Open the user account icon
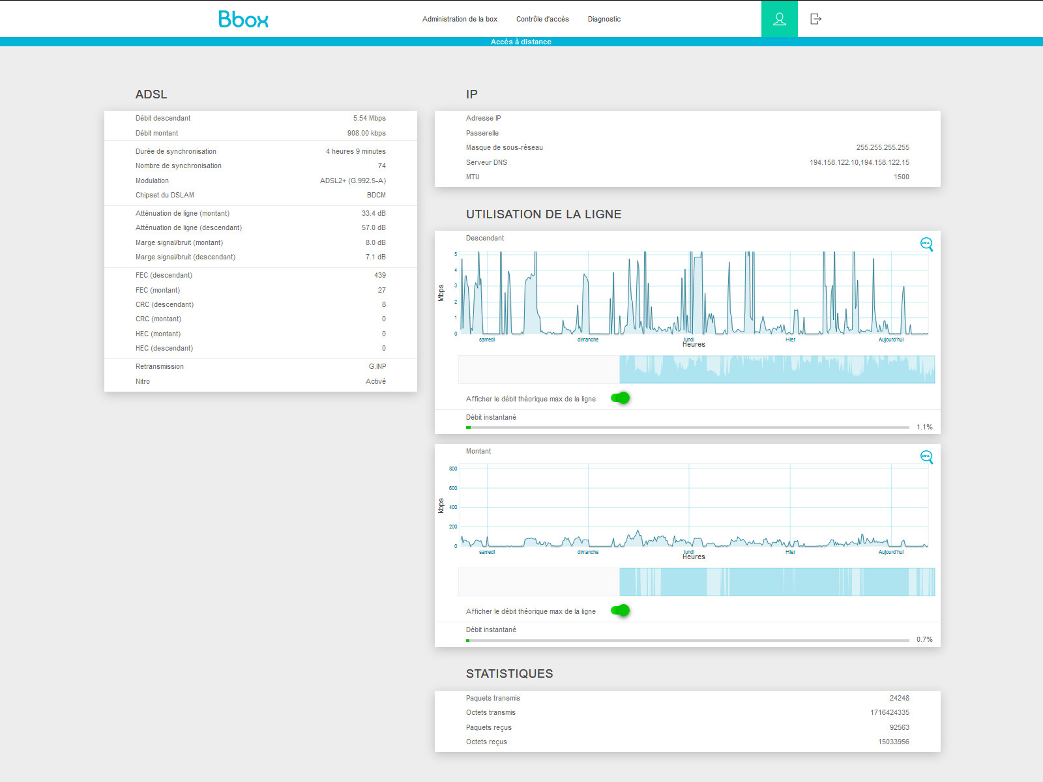This screenshot has height=782, width=1043. (779, 19)
